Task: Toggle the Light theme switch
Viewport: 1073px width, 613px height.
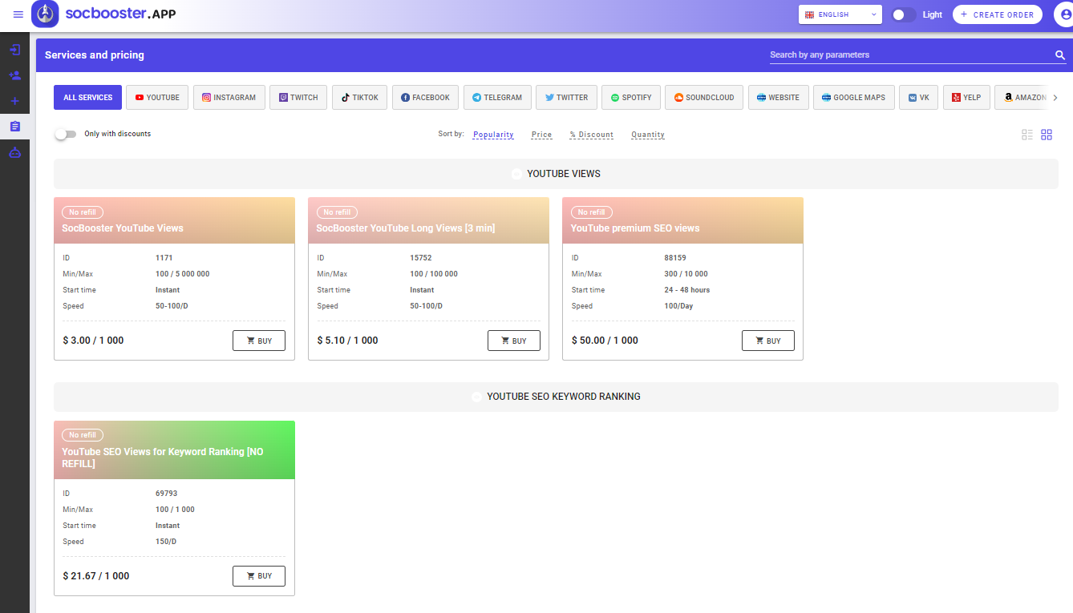Action: (x=904, y=14)
